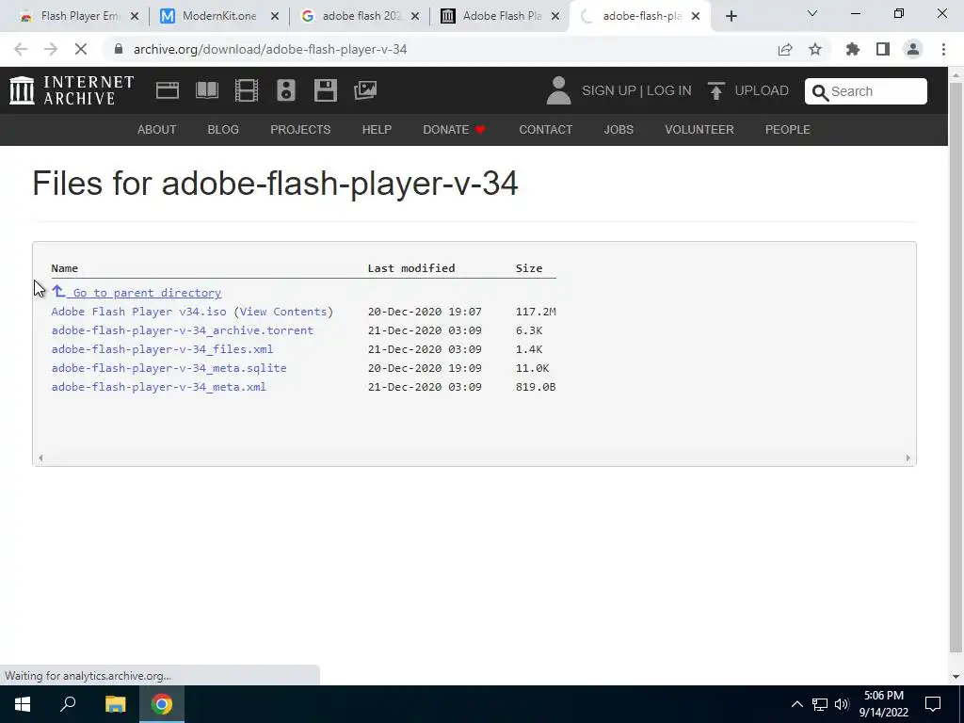Open File Explorer from the taskbar
Image resolution: width=964 pixels, height=723 pixels.
(x=115, y=704)
